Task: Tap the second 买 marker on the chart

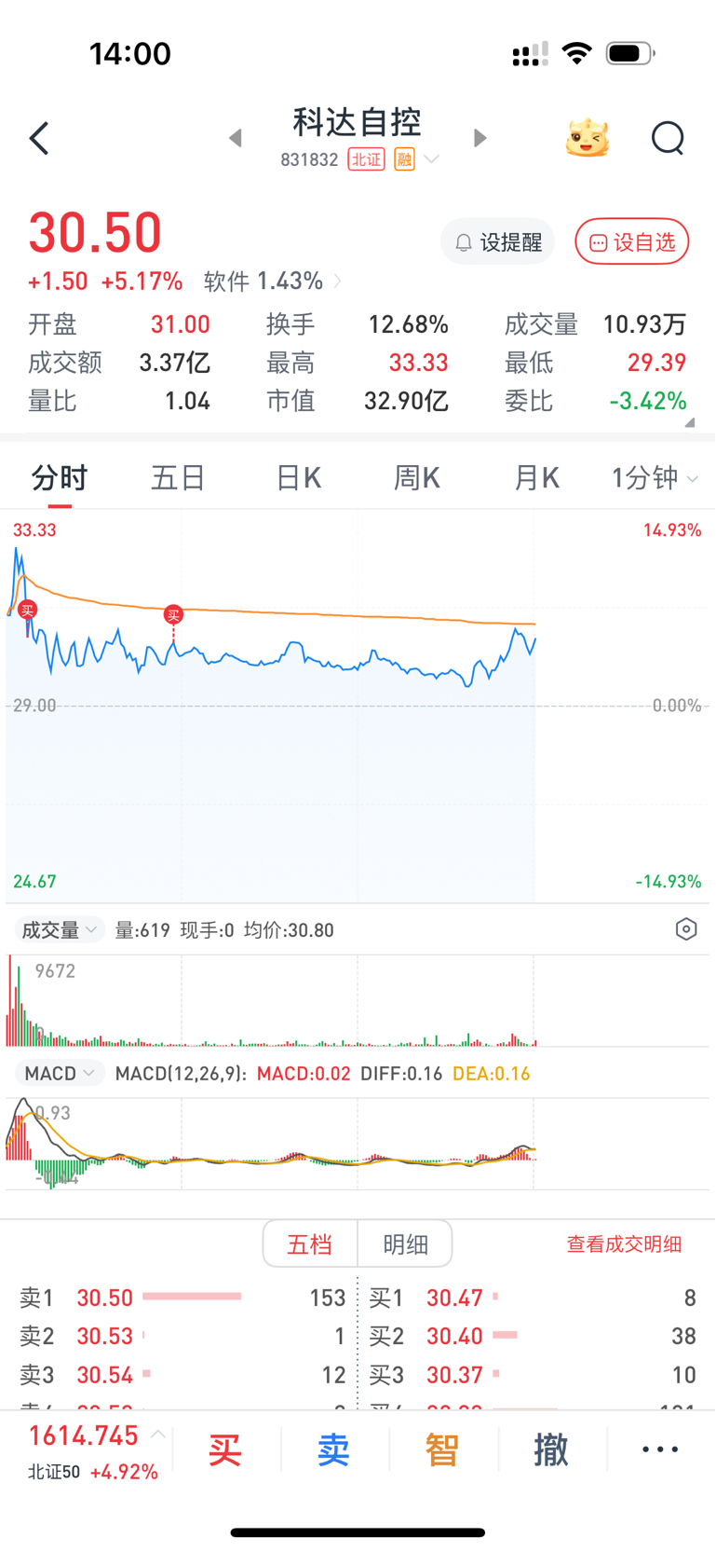Action: (173, 614)
